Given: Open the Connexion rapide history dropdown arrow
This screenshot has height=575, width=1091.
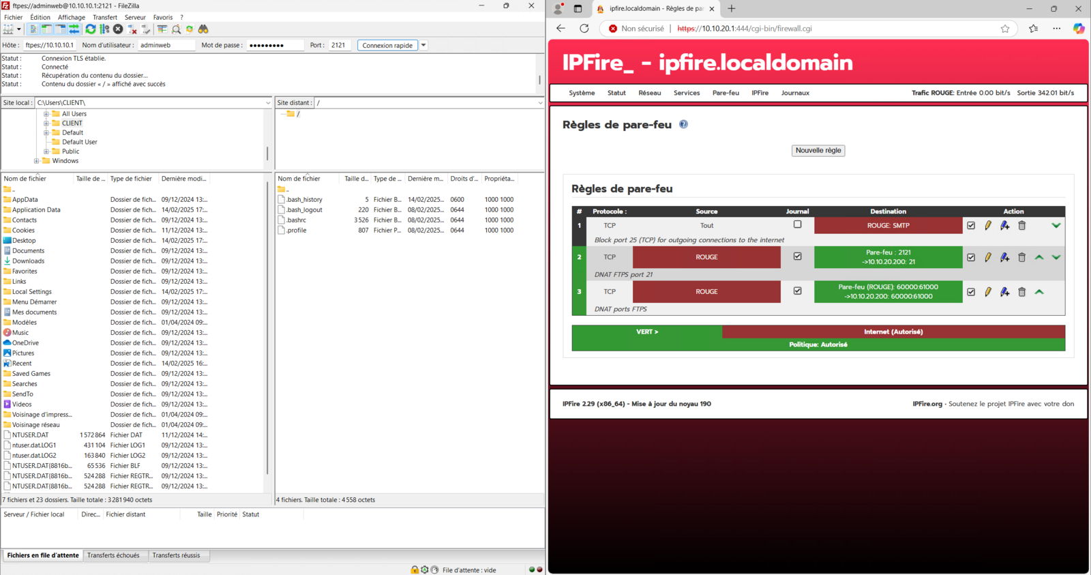Looking at the screenshot, I should coord(423,46).
